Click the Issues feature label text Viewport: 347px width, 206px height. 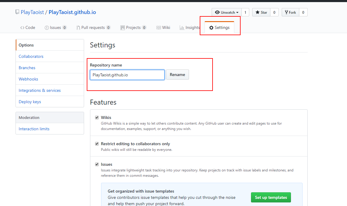106,164
